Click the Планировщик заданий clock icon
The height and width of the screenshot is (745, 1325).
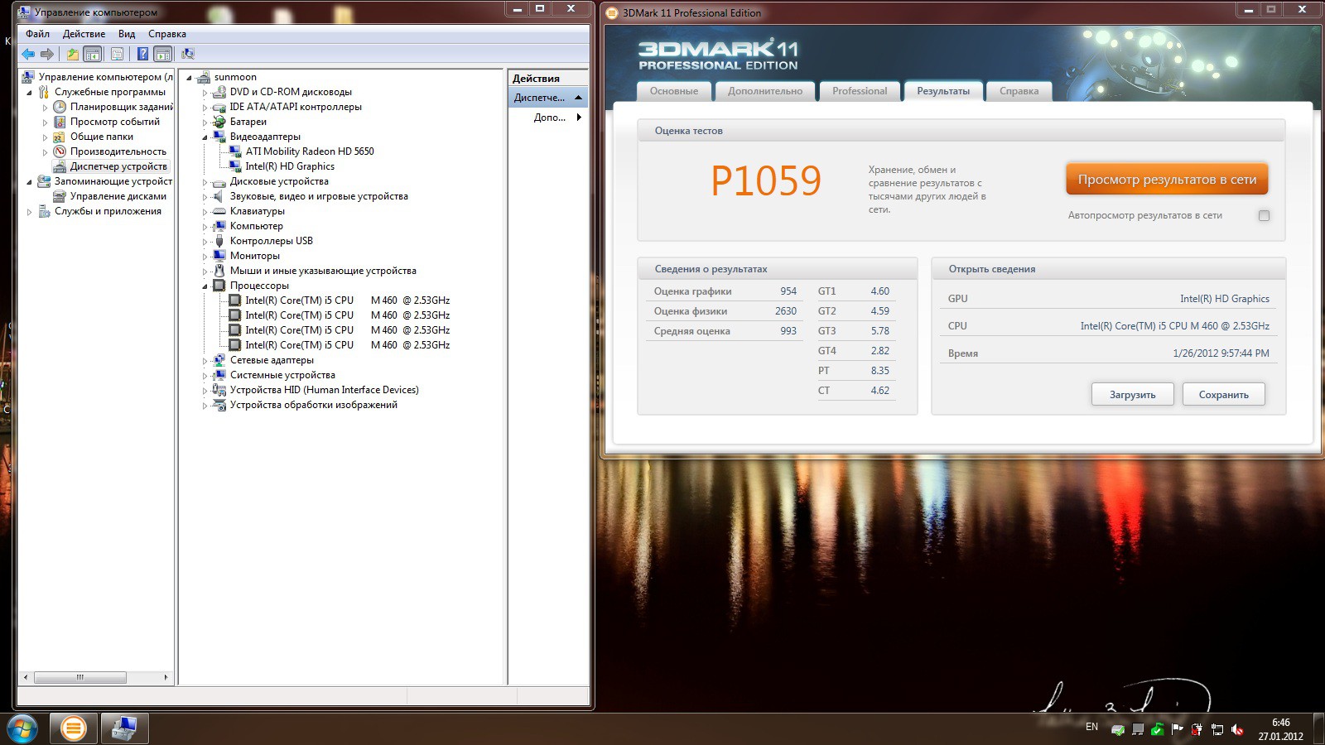tap(60, 107)
